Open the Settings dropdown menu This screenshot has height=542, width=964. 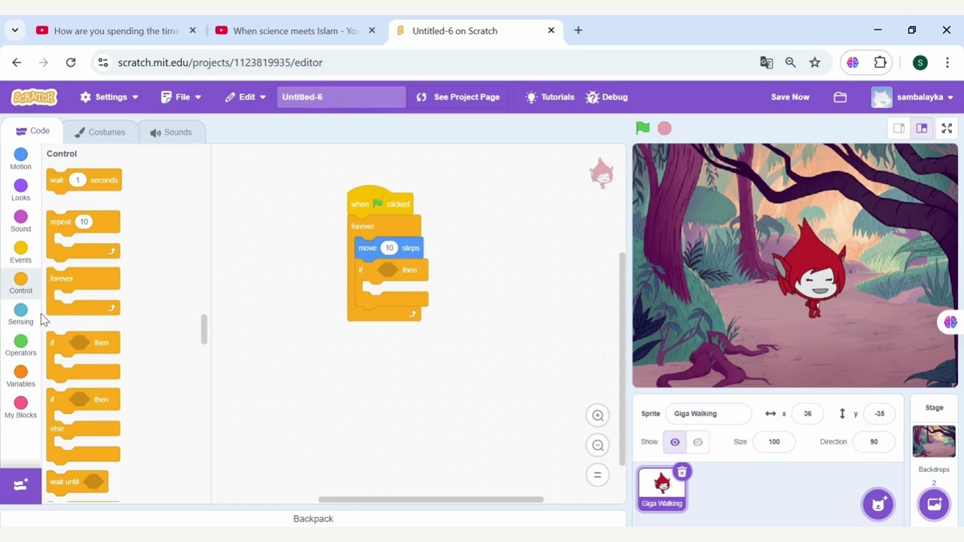coord(109,97)
